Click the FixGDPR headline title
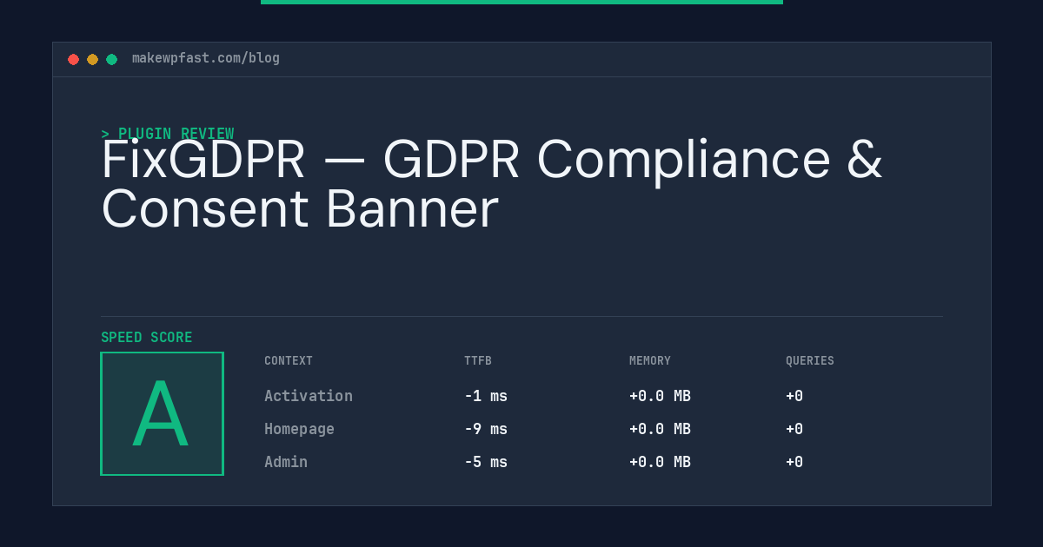This screenshot has height=547, width=1043. pyautogui.click(x=492, y=184)
